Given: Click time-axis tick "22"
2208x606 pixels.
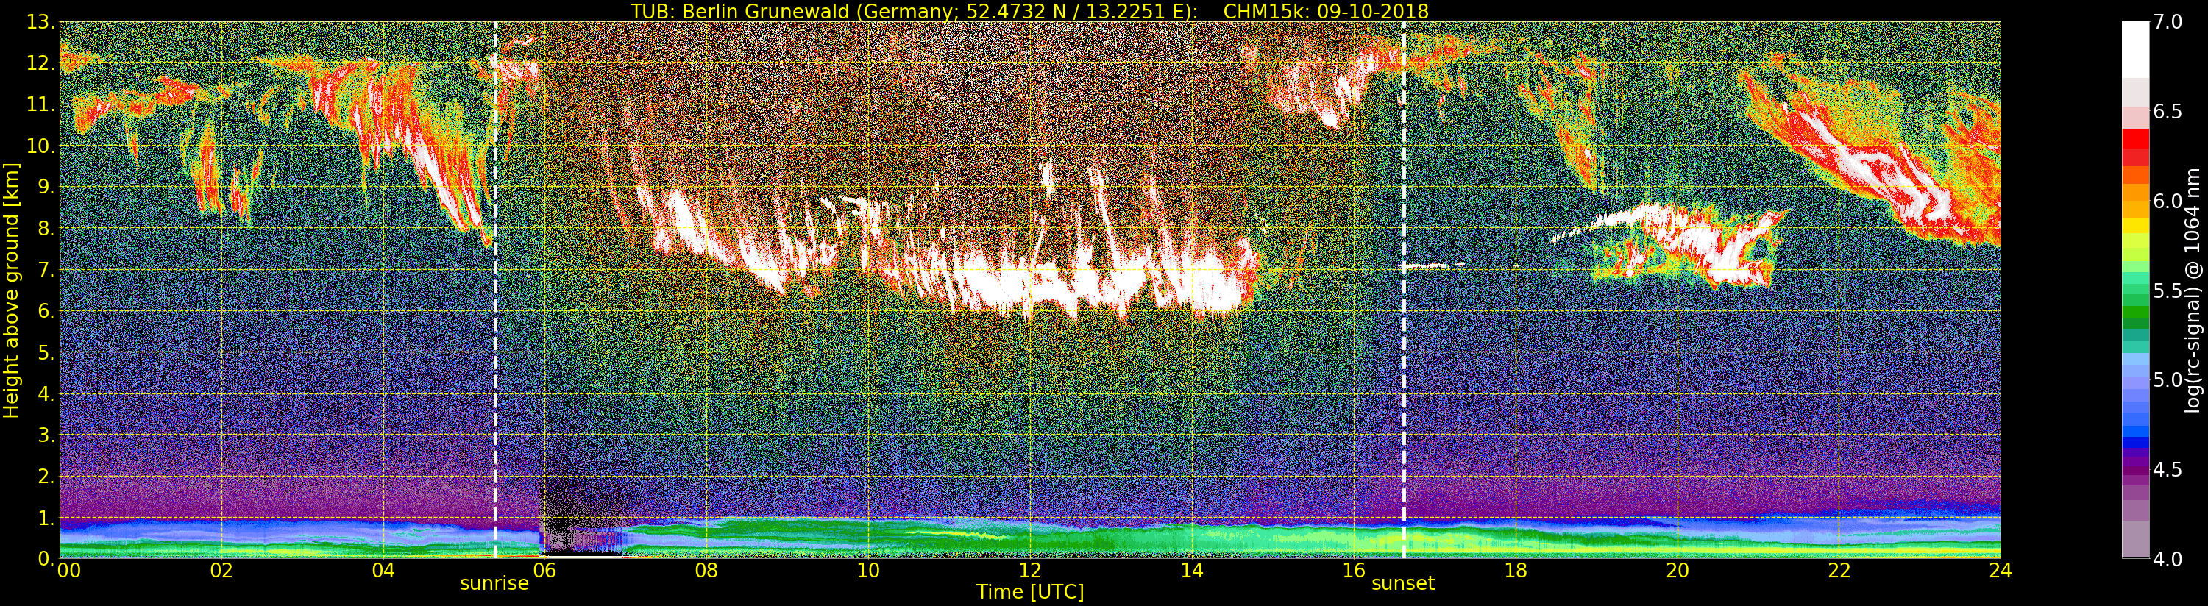Looking at the screenshot, I should click(x=1839, y=571).
